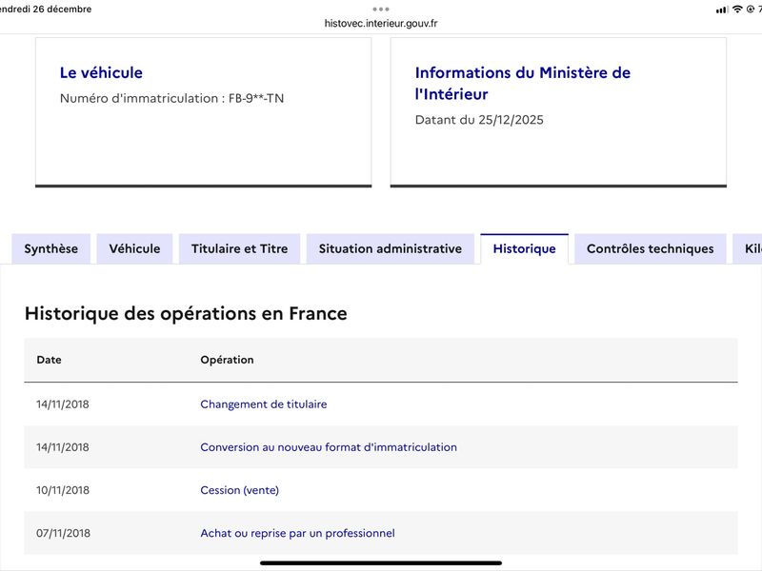Click Informations du Ministère de l'Intérieur heading
This screenshot has width=762, height=571.
[522, 83]
